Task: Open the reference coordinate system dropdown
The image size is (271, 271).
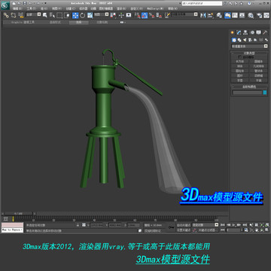Action: coord(102,15)
